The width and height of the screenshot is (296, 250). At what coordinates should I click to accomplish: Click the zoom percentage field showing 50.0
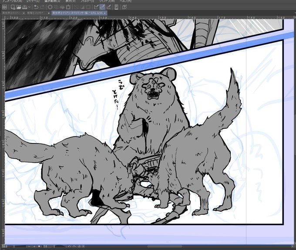[4, 247]
